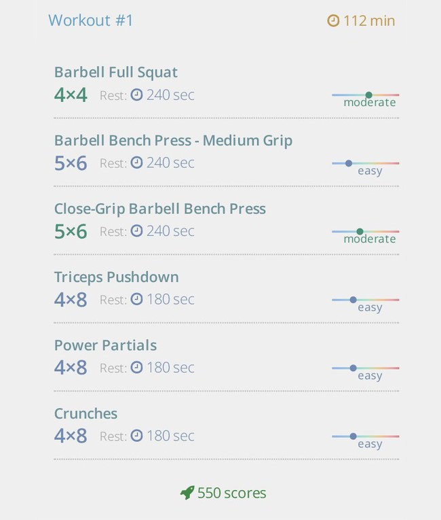
Task: Open Barbell Bench Press - Medium Grip exercise
Action: (x=174, y=141)
